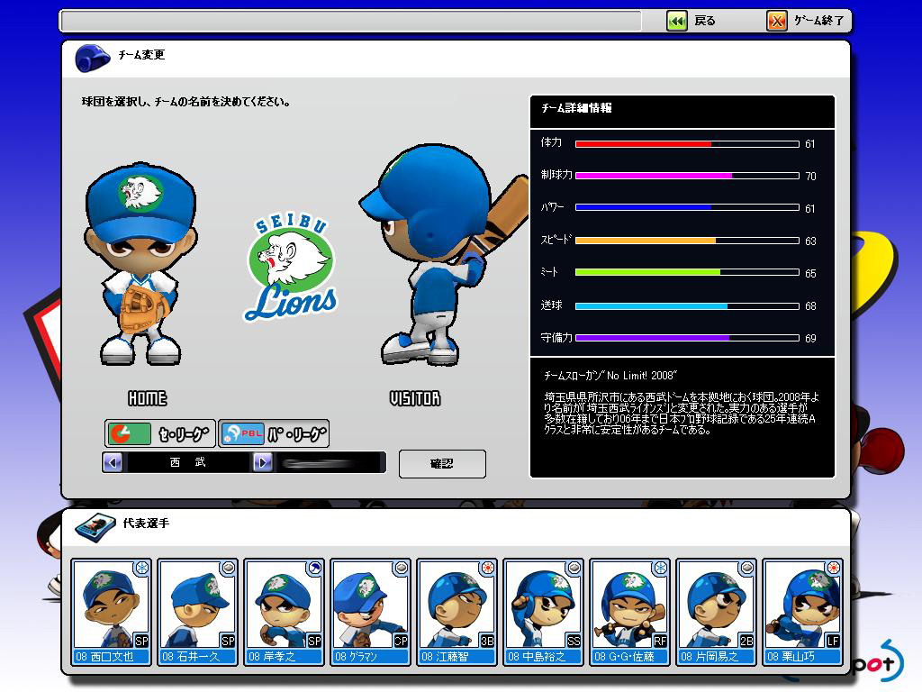Click the snowflake condition icon on G・G・佐藤's card
922x692 pixels.
pos(660,569)
